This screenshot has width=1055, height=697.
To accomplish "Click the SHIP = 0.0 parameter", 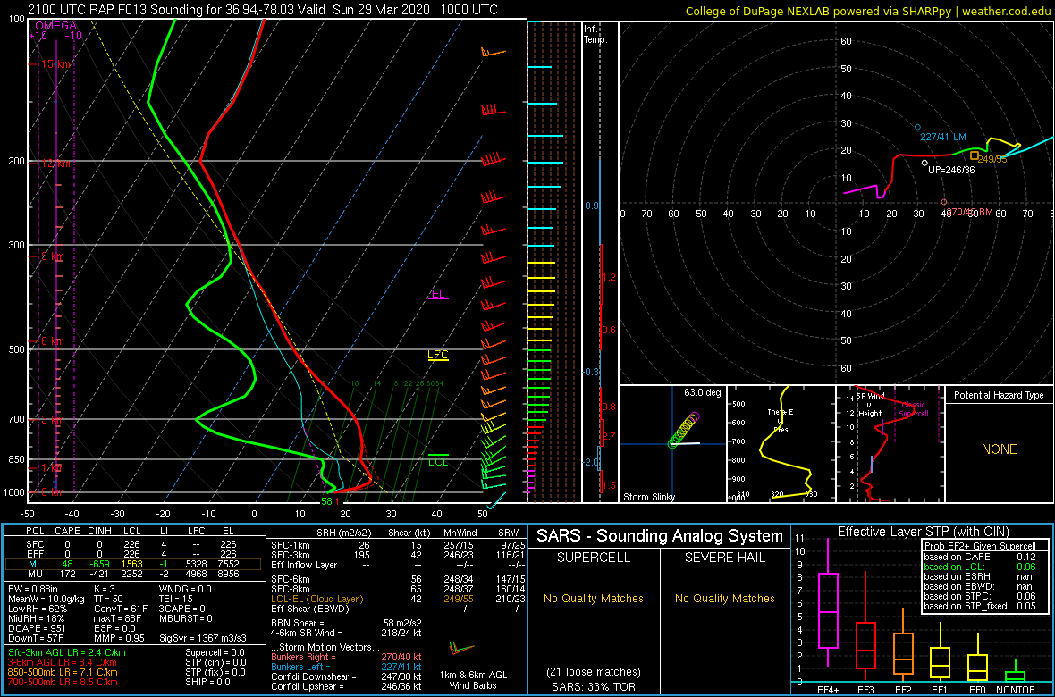I will pos(210,682).
